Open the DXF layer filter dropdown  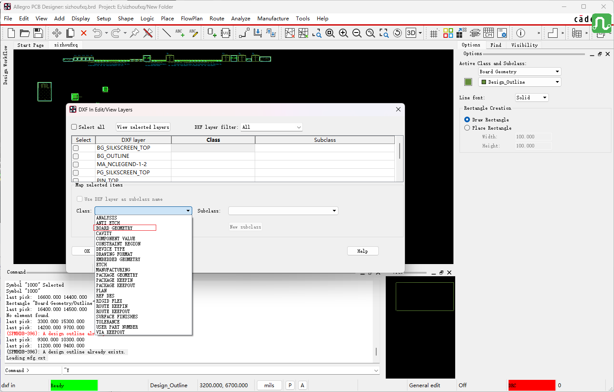tap(272, 127)
